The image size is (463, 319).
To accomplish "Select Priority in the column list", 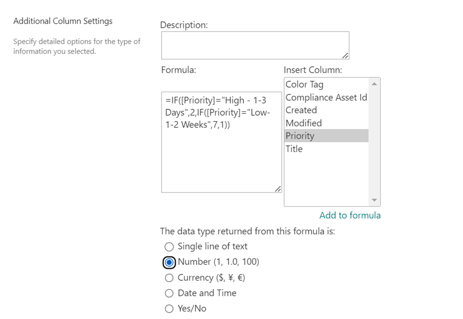I will point(300,136).
